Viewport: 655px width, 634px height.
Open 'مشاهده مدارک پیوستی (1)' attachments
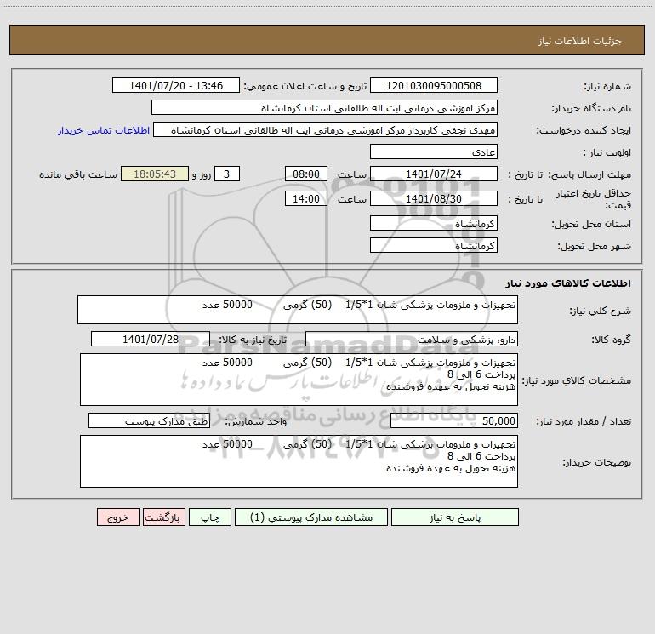click(x=311, y=517)
